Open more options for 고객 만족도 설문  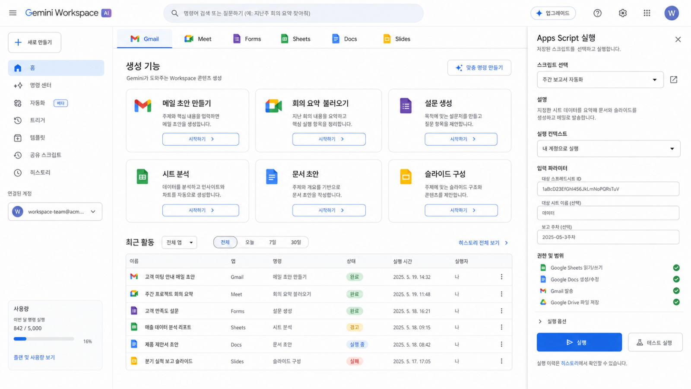(x=501, y=311)
